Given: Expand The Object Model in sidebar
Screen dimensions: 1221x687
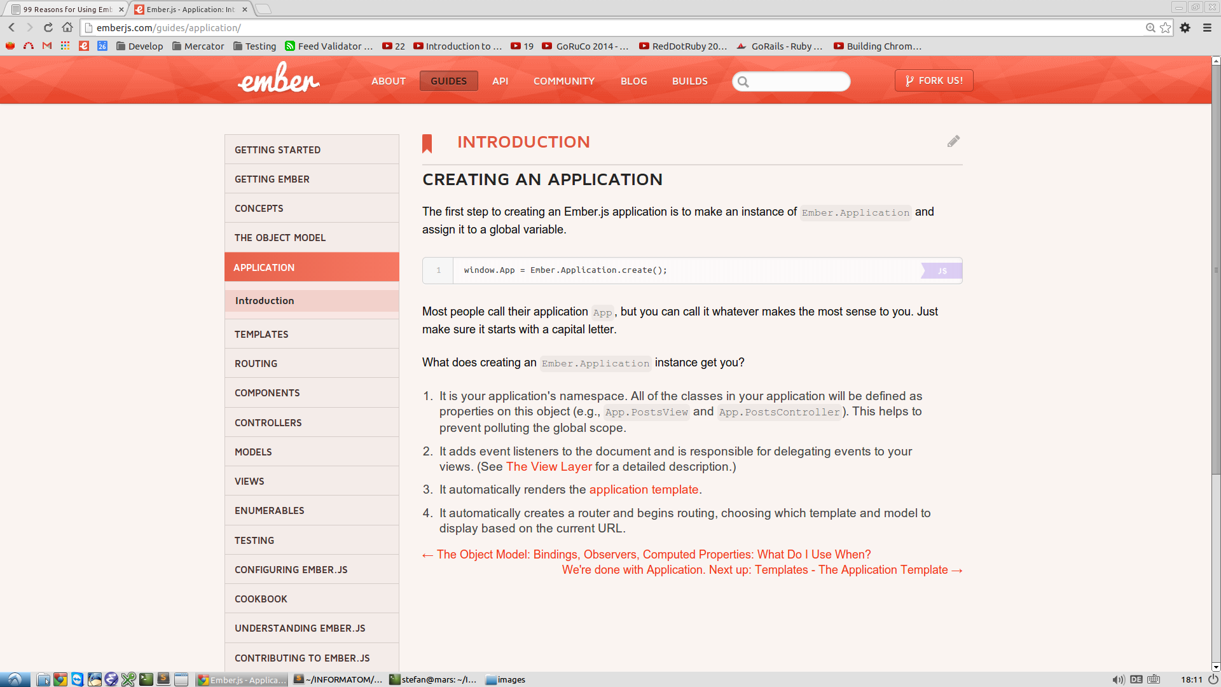Looking at the screenshot, I should click(x=312, y=237).
